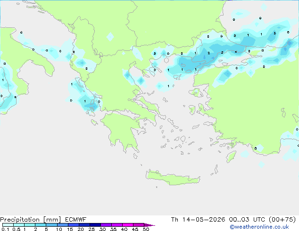
Task: Pick the 20–25 mm dark blue swatch
Action: 84,225
